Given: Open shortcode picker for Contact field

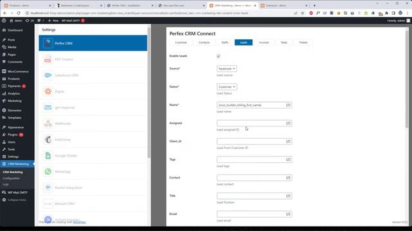Looking at the screenshot, I should (x=288, y=178).
